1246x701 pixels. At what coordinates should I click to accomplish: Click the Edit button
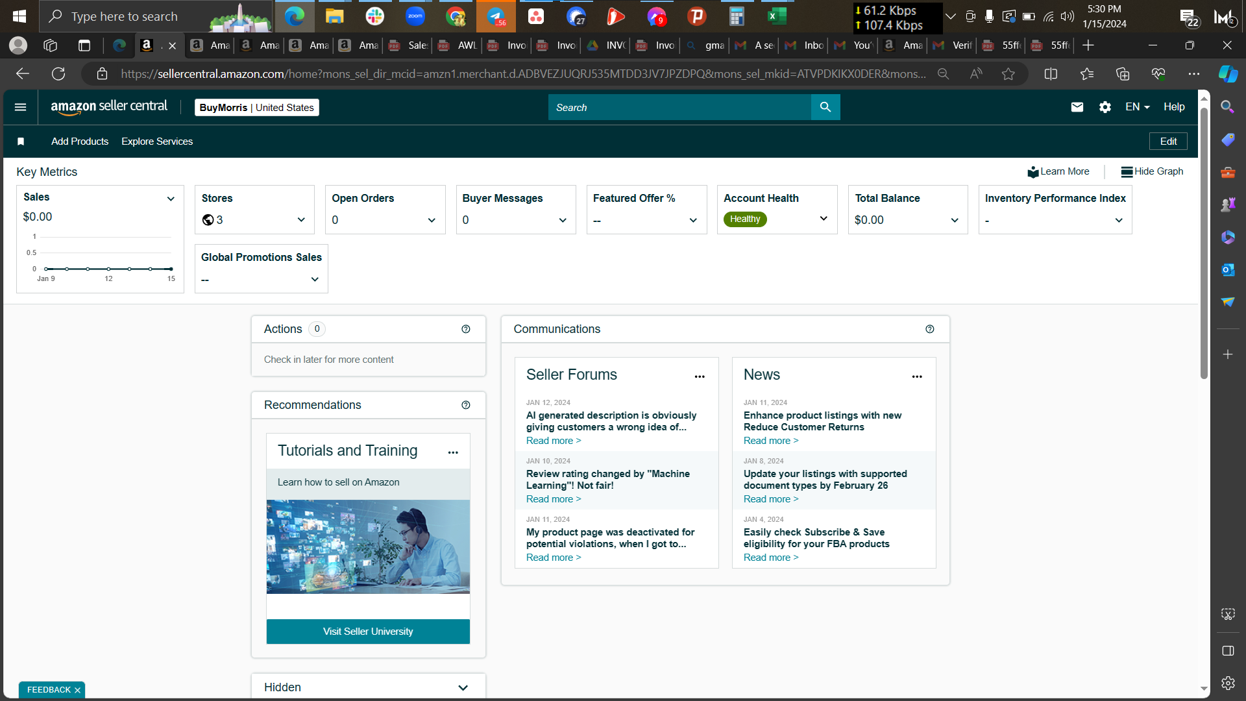(1168, 141)
